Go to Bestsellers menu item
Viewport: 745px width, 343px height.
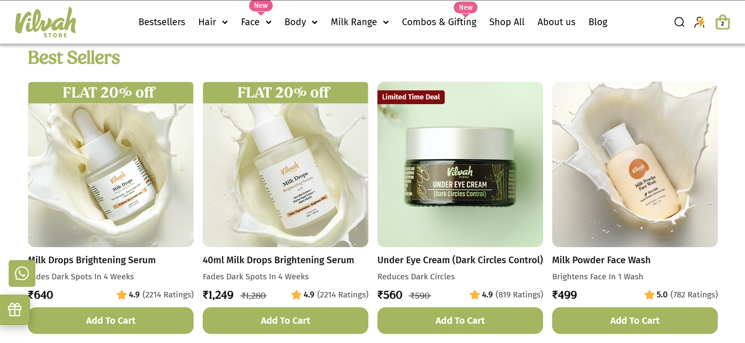coord(162,22)
